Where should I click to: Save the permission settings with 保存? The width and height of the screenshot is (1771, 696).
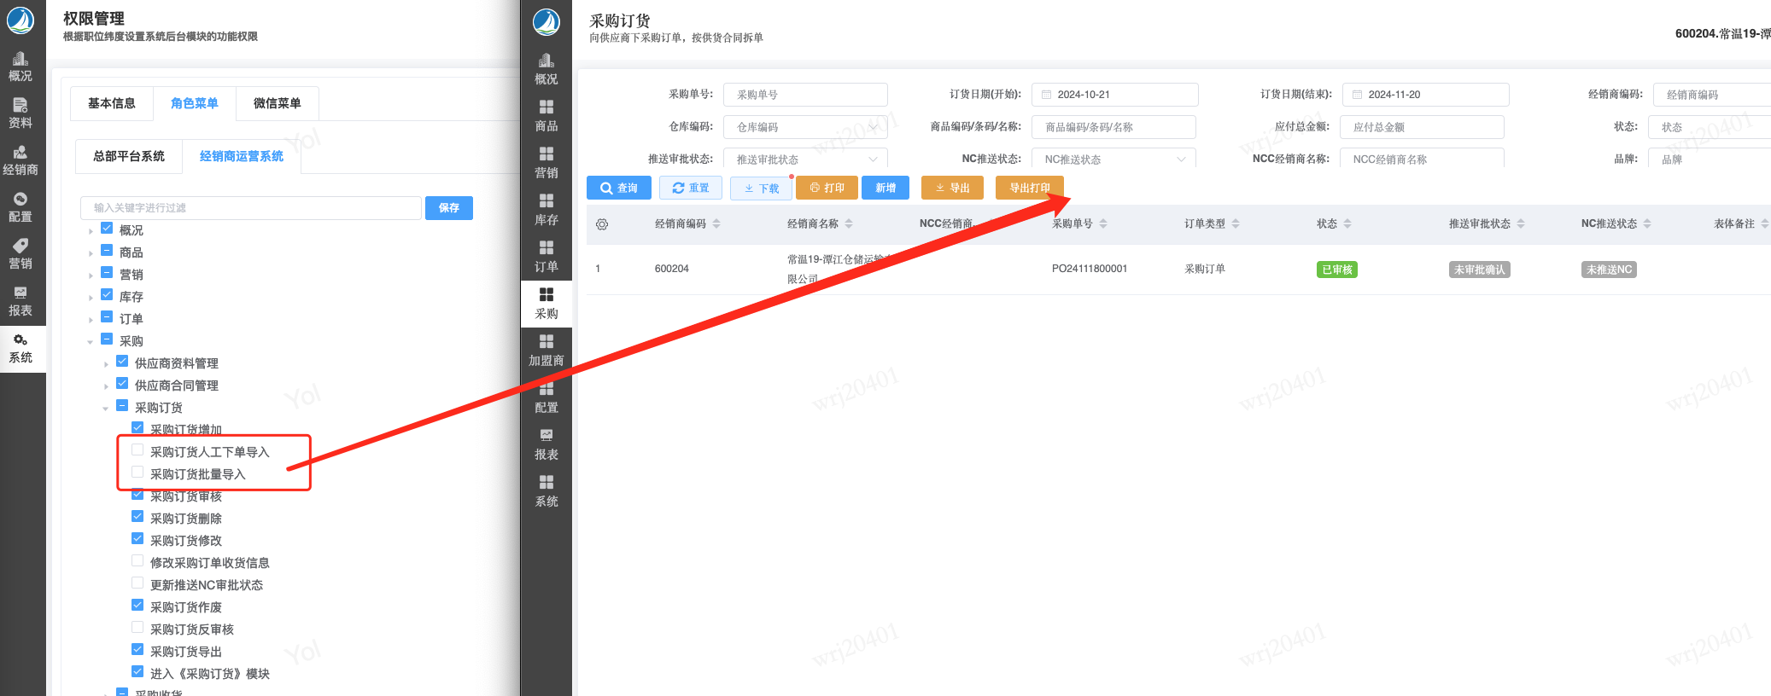pyautogui.click(x=449, y=208)
